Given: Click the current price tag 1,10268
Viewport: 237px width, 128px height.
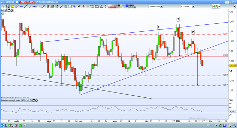Looking at the screenshot, I should pyautogui.click(x=233, y=66).
